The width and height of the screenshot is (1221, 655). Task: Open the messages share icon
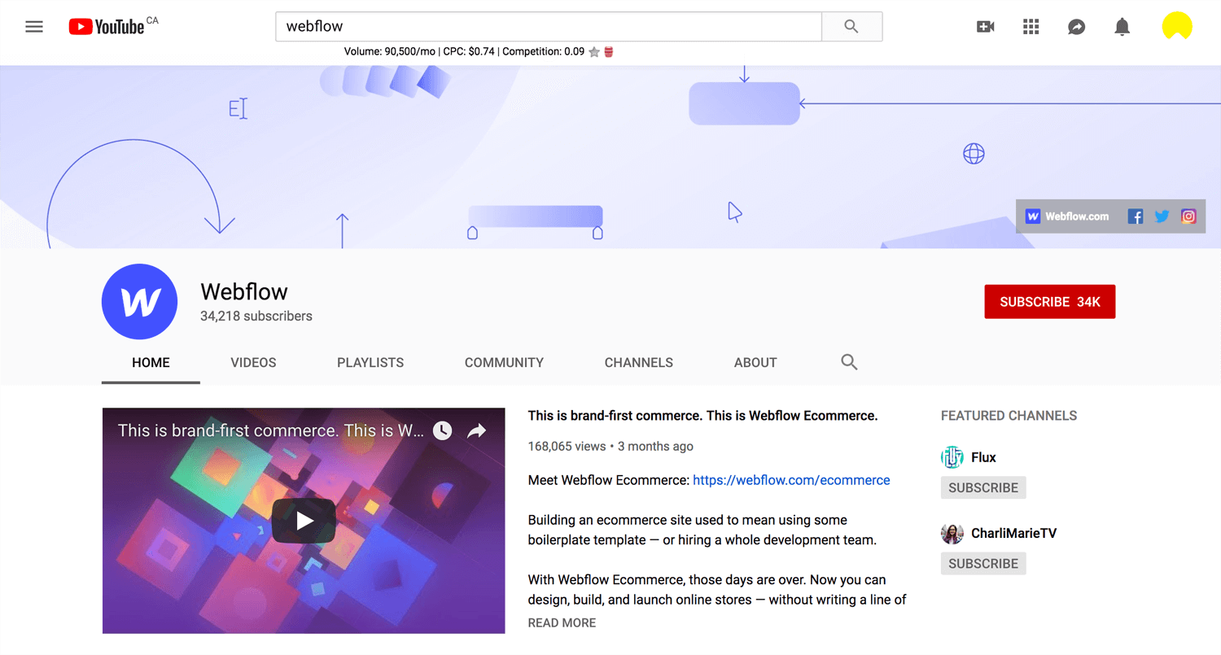(1076, 27)
